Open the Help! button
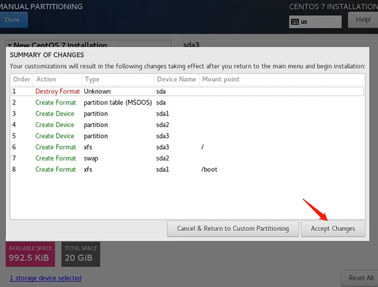 click(x=363, y=20)
